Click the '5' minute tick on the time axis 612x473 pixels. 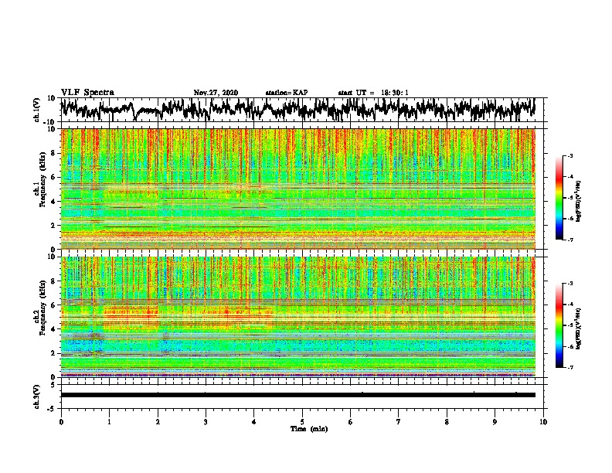pos(302,422)
